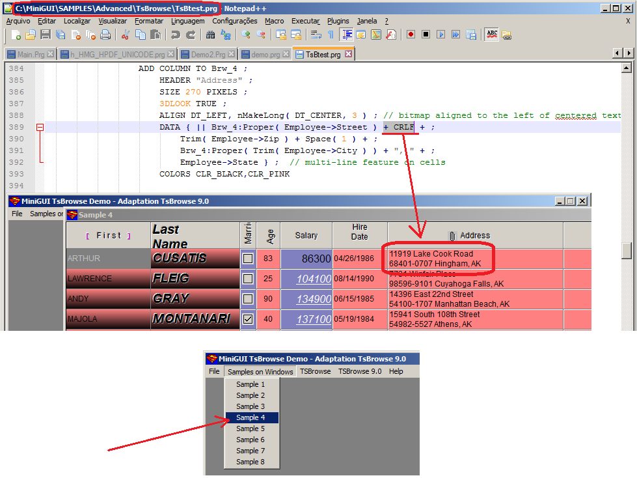Open the Plugins menu
Image resolution: width=637 pixels, height=478 pixels.
point(338,21)
